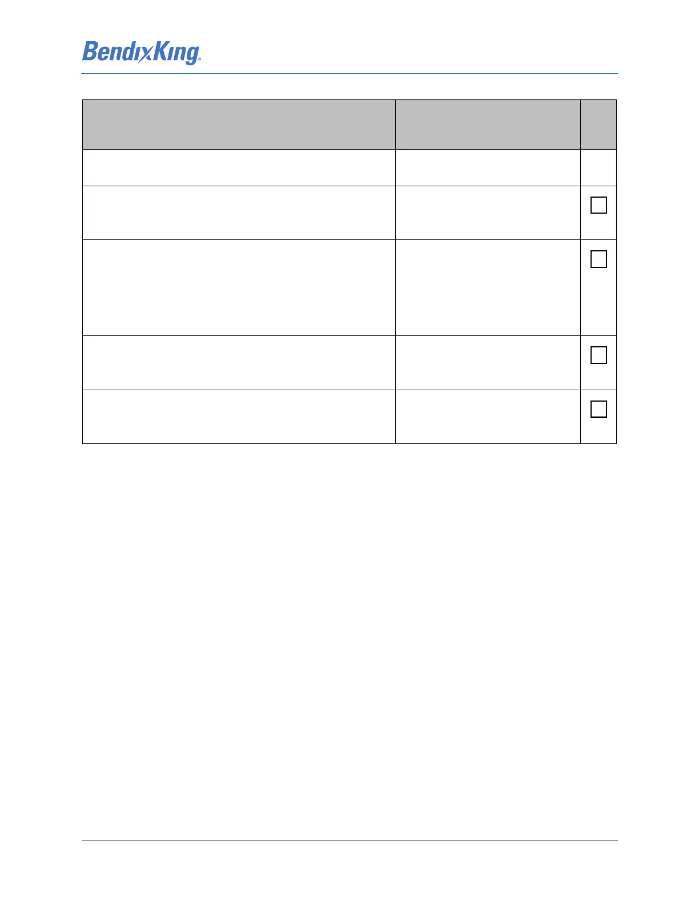Select the middle cell beside the third checkbox

pyautogui.click(x=488, y=363)
